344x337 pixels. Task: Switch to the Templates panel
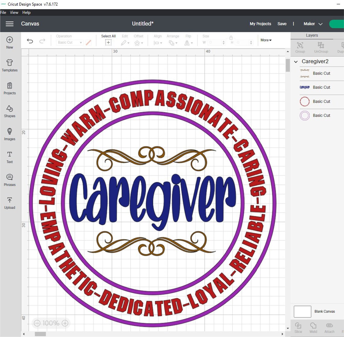9,66
